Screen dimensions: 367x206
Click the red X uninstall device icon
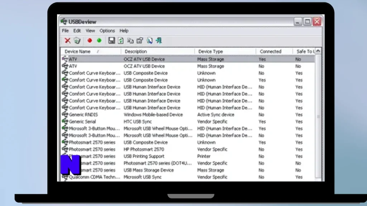click(67, 41)
